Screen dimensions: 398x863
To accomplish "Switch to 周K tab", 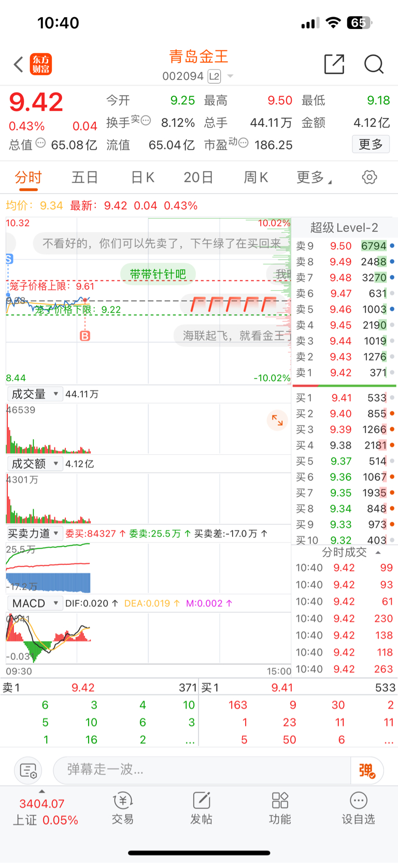I will pos(256,178).
